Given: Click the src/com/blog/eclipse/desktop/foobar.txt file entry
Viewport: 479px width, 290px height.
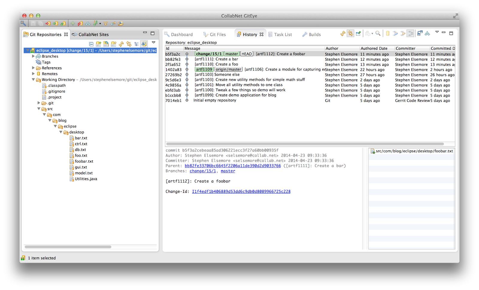Looking at the screenshot, I should click(412, 151).
